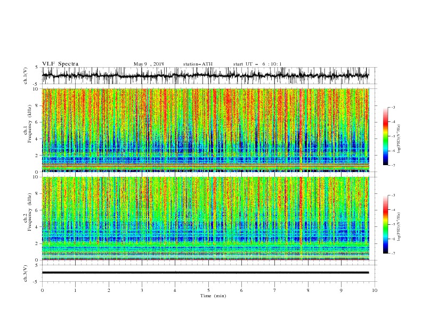Viewport: 422px width, 326px height.
Task: Click inside the ch.1 spectrogram panel
Action: pos(205,130)
